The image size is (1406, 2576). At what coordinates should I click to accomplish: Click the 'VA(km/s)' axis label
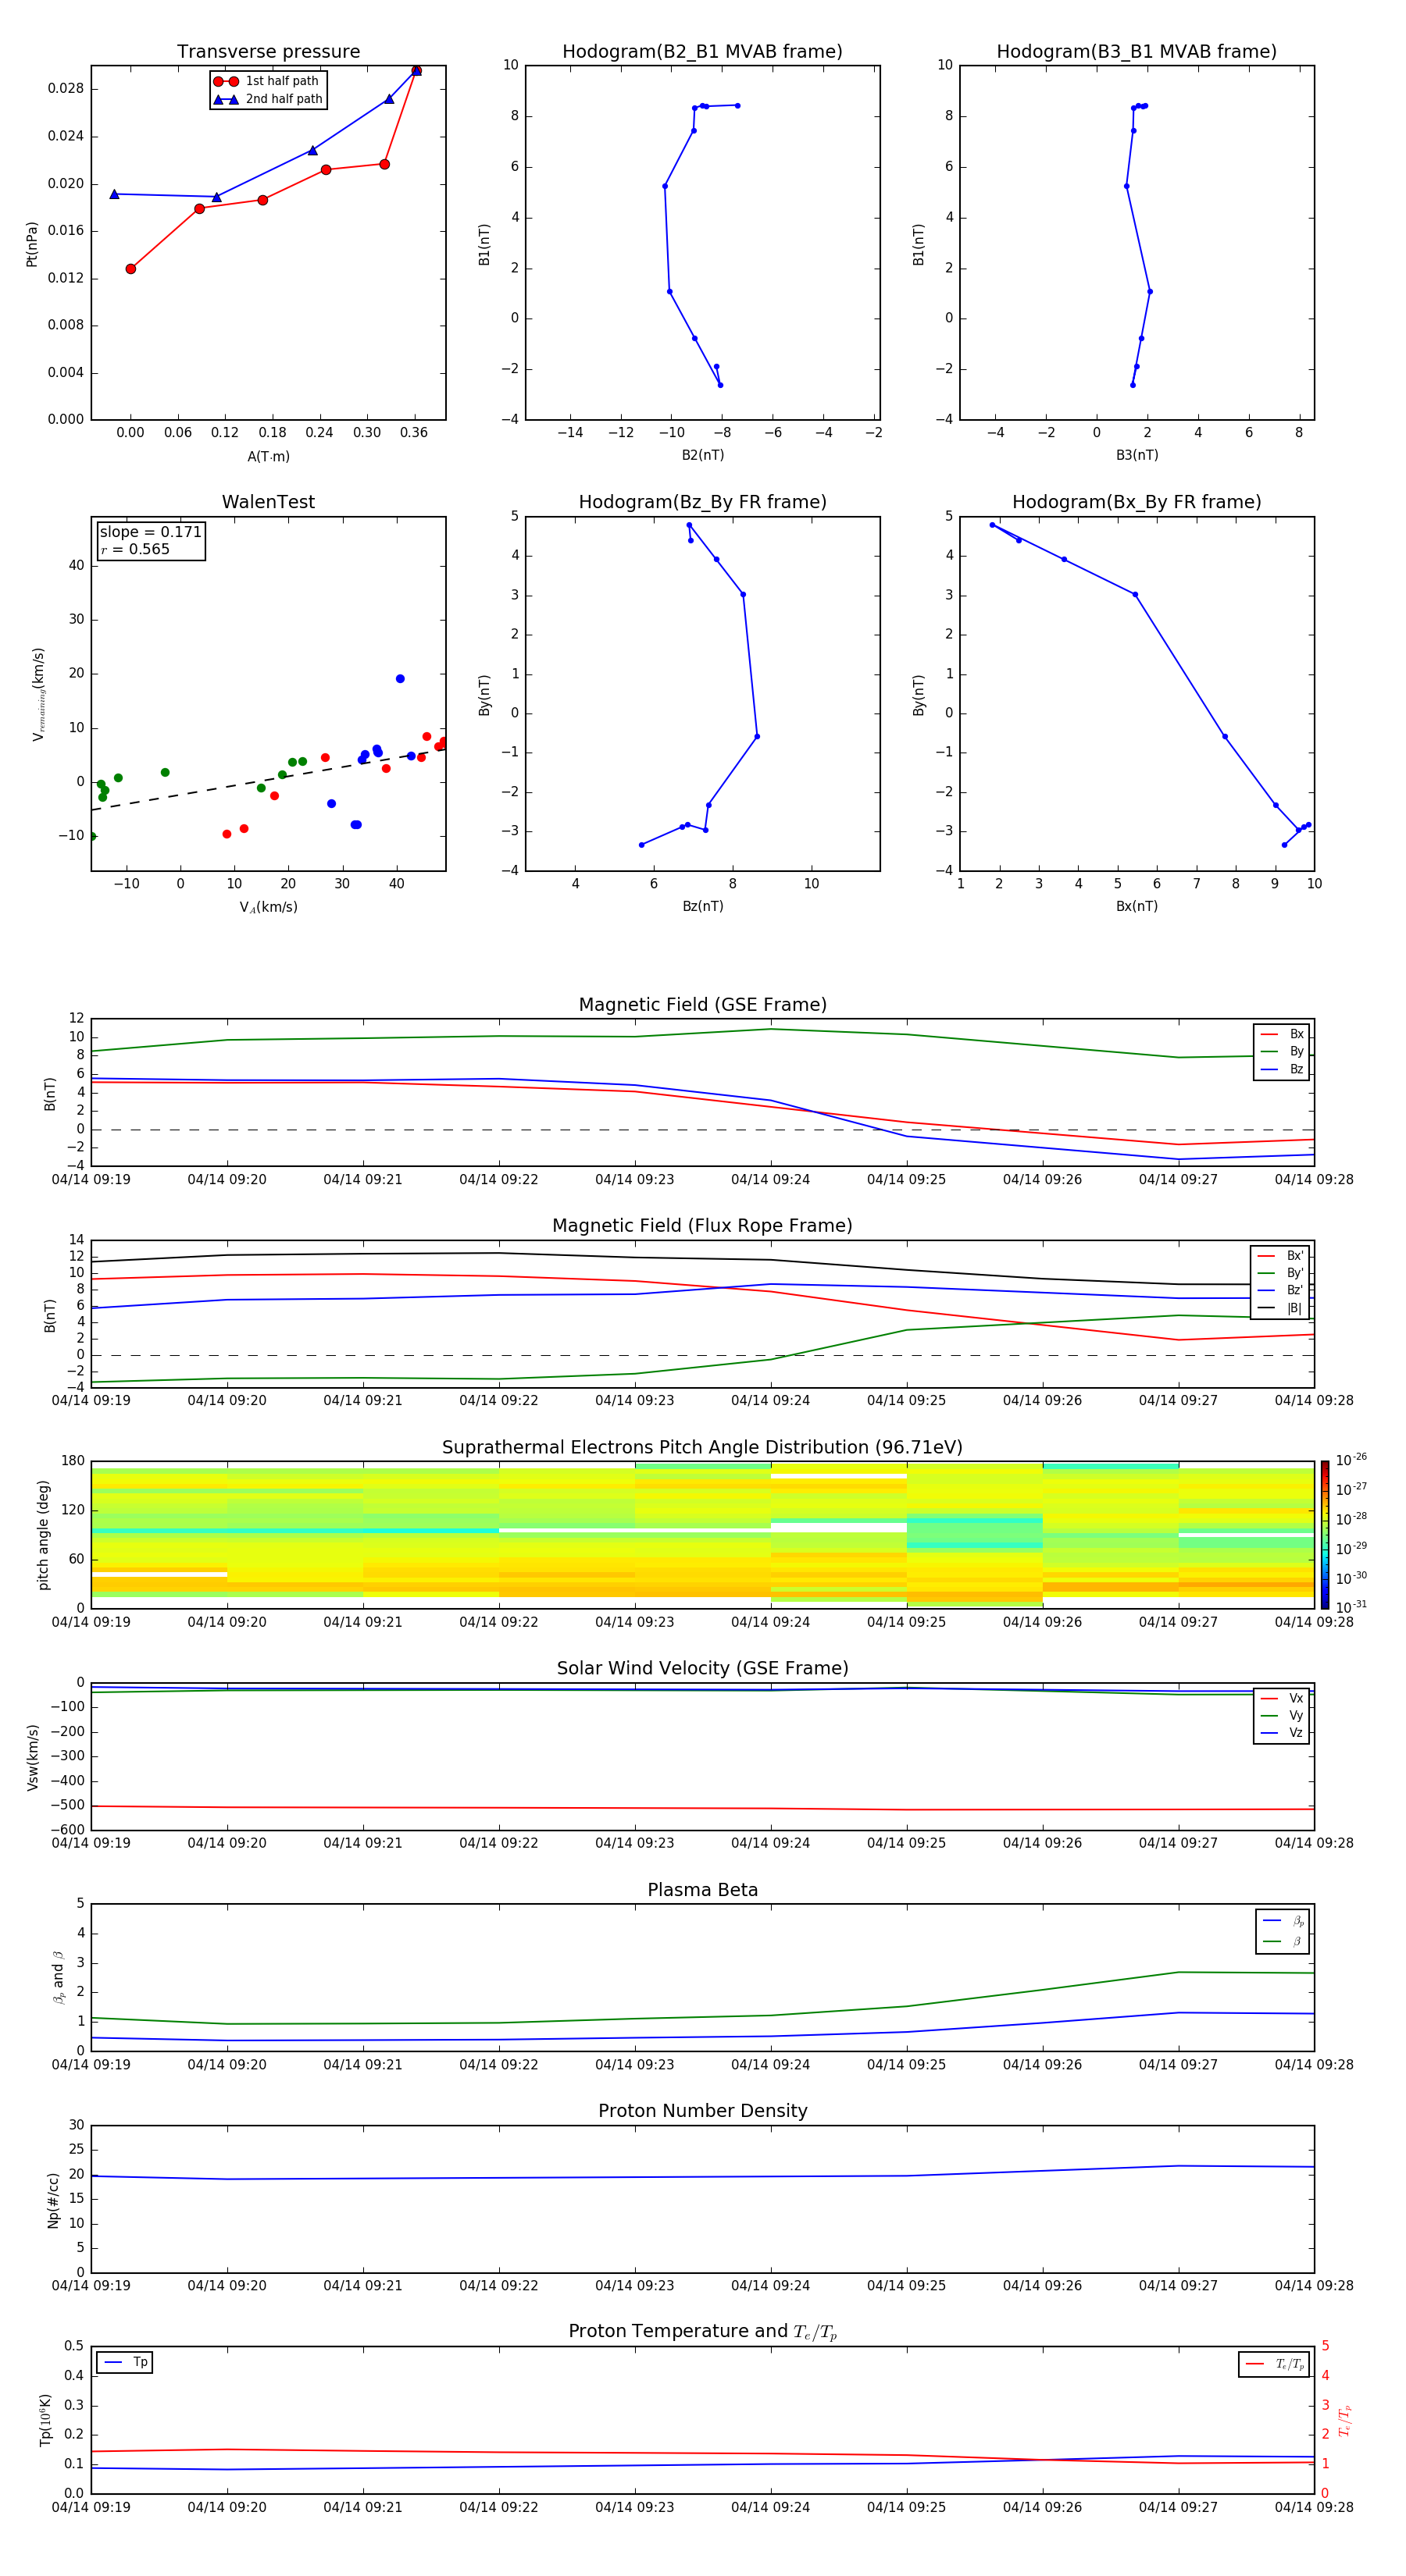coord(268,907)
